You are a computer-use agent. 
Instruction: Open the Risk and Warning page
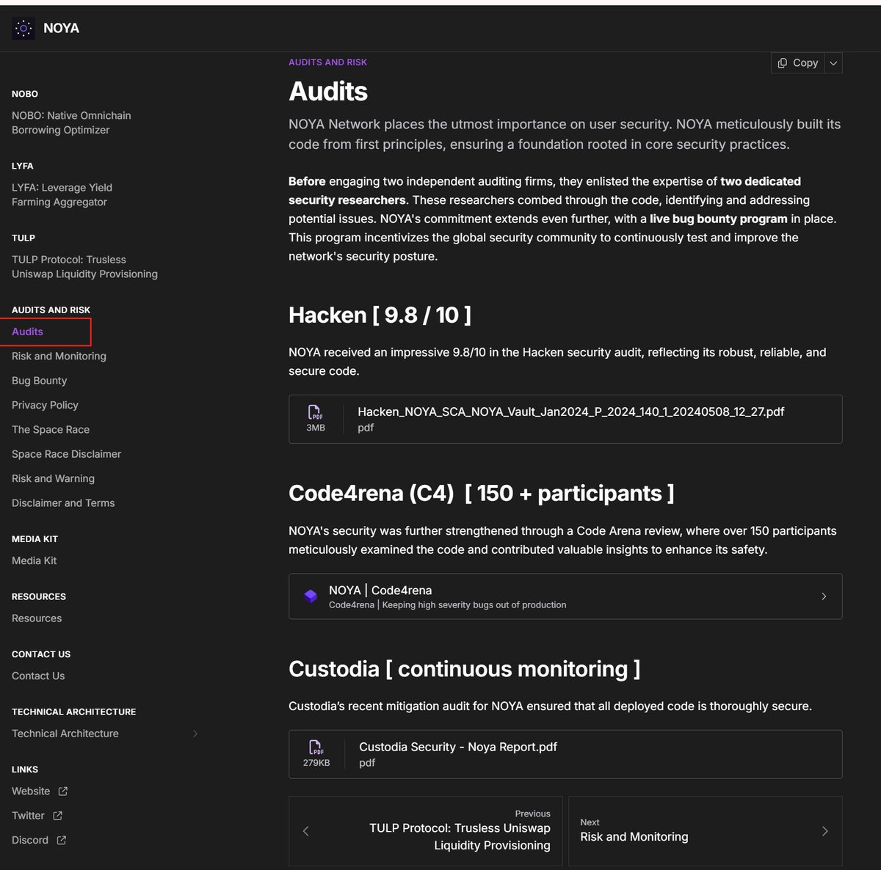53,478
